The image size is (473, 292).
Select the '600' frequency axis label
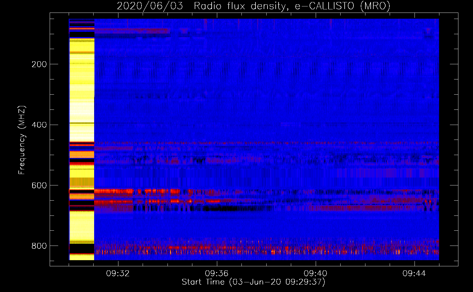pos(39,186)
